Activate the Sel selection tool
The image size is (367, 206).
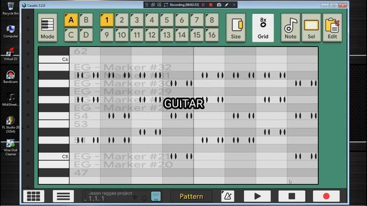(311, 28)
